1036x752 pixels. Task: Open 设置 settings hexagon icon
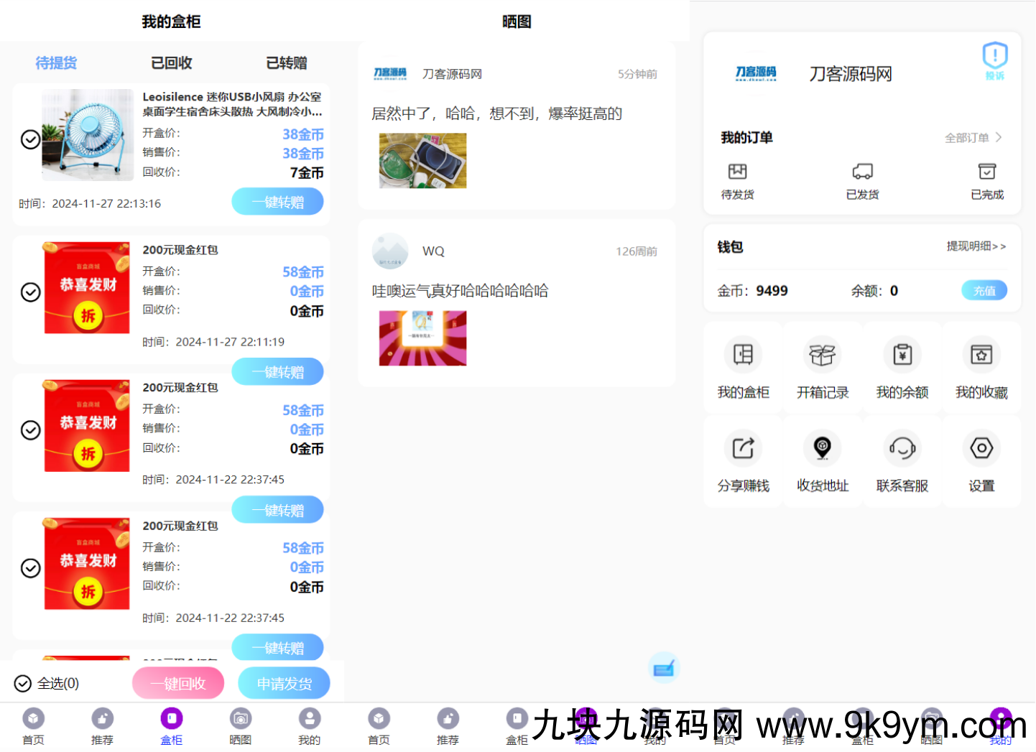point(981,449)
